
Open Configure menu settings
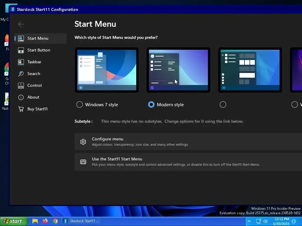(x=188, y=142)
